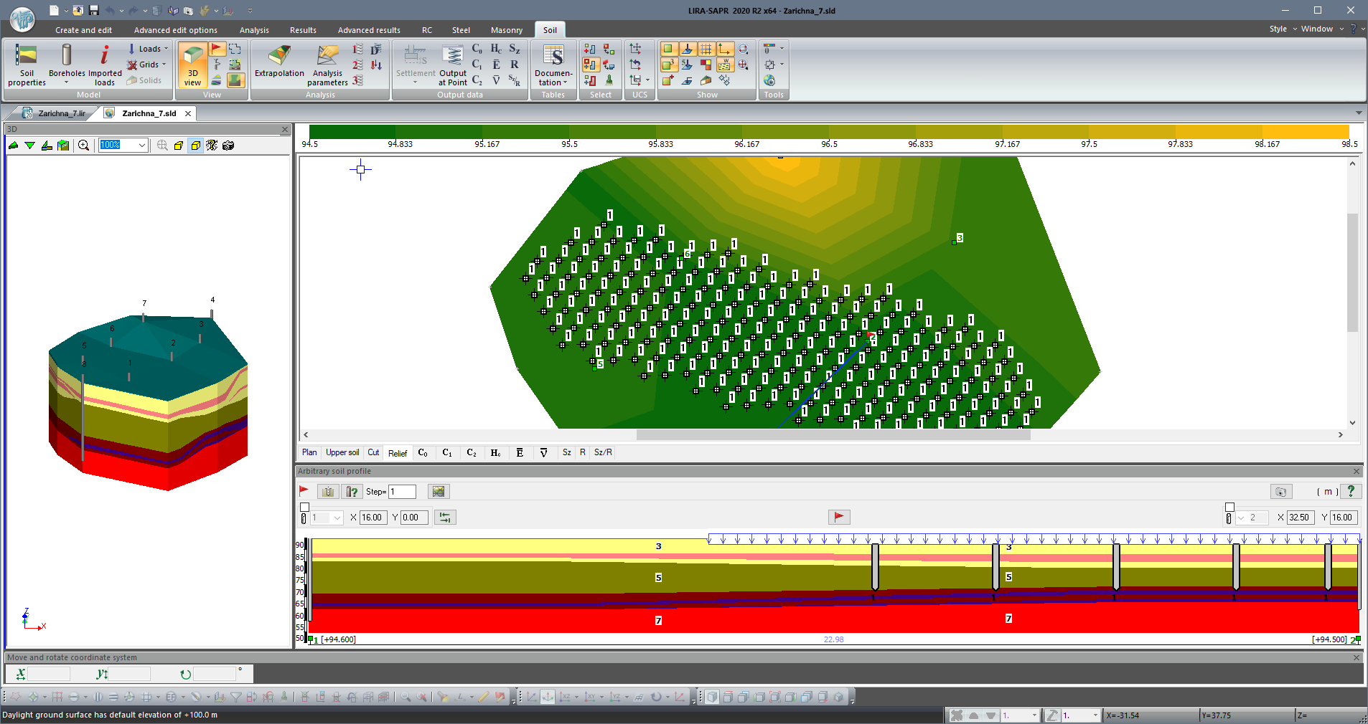Screen dimensions: 1368x724
Task: Toggle the highlighted yellow box display mode in 3D toolbar
Action: (x=195, y=146)
